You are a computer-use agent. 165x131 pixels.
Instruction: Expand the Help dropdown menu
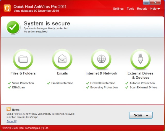click(155, 9)
